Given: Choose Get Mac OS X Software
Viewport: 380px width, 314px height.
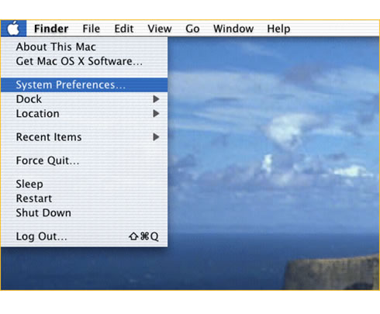Looking at the screenshot, I should click(x=84, y=61).
